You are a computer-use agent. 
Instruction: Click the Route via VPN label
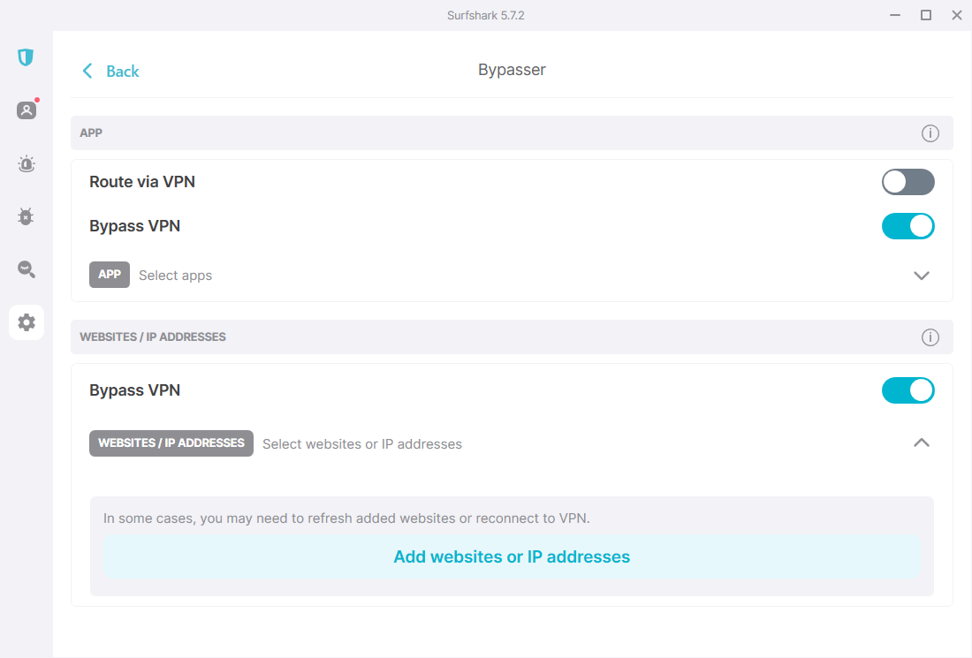[142, 182]
